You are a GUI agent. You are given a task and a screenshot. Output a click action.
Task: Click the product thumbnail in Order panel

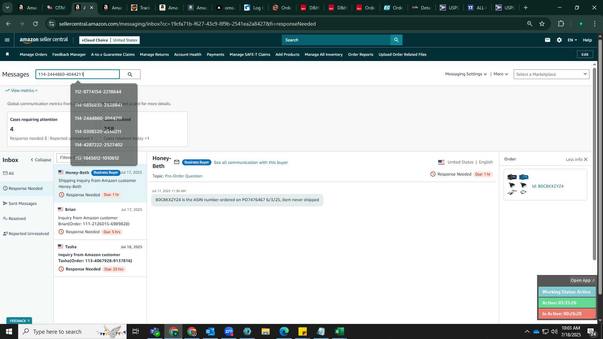click(518, 185)
